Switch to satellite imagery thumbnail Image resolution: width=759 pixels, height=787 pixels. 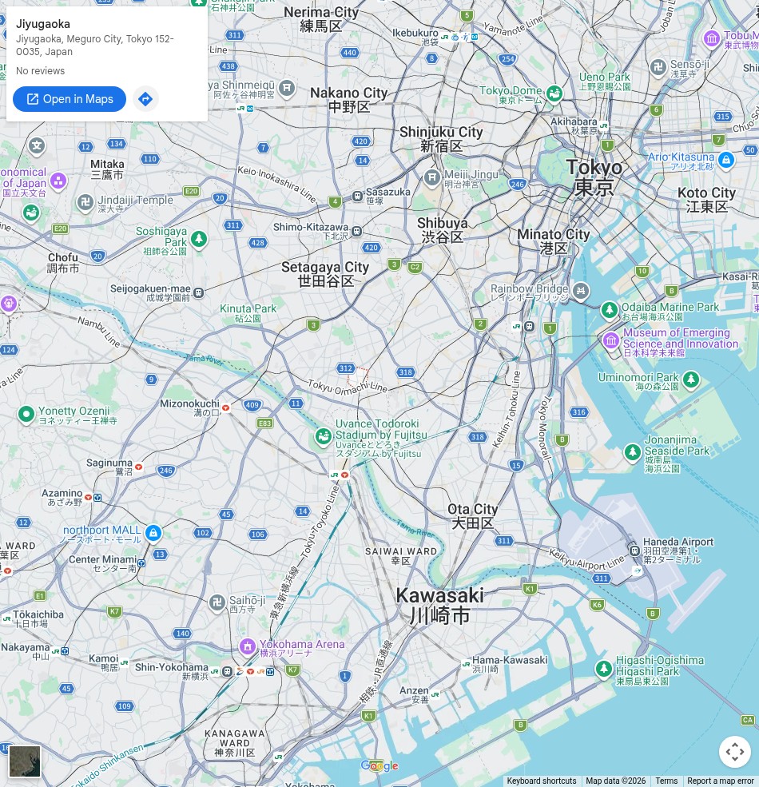coord(25,761)
